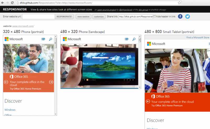The height and width of the screenshot is (129, 210).
Task: Click previous slide arrow in tablet frame banner
Action: [x=148, y=101]
